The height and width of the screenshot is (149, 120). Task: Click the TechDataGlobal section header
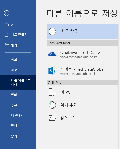83,43
